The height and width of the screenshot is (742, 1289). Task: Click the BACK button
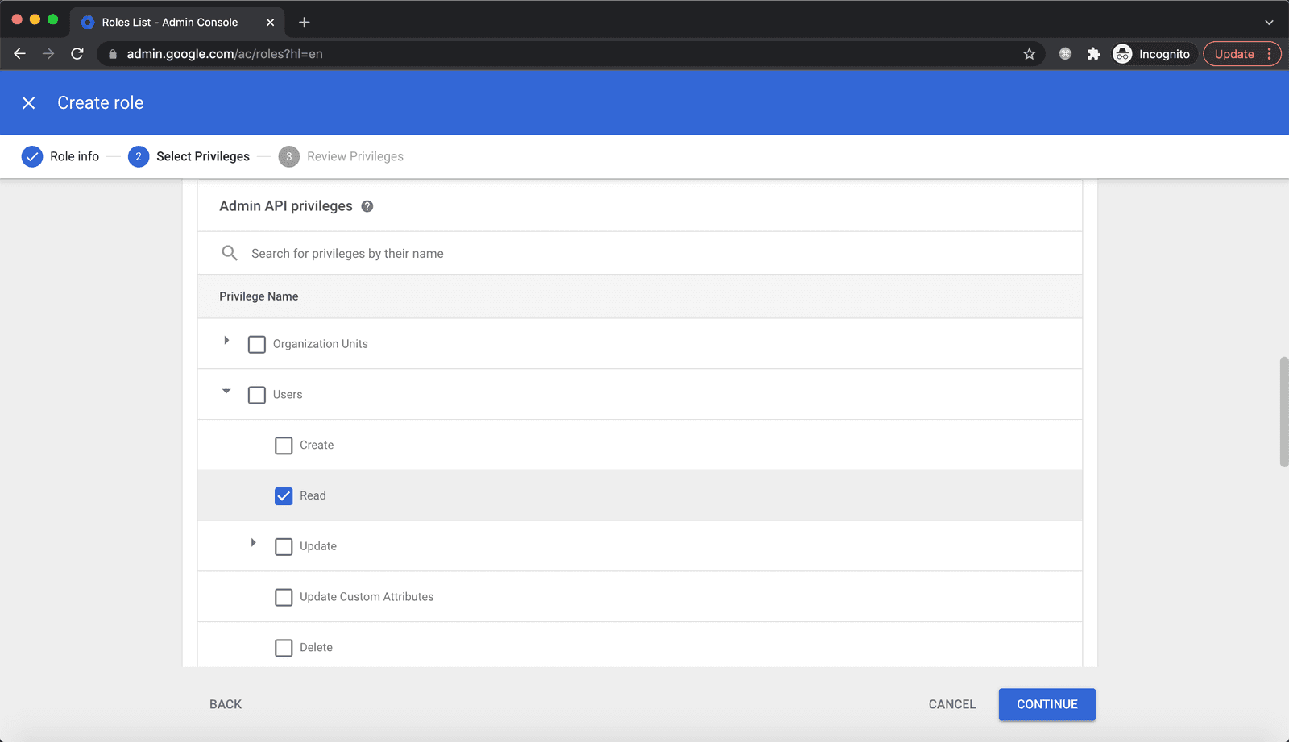click(x=226, y=704)
